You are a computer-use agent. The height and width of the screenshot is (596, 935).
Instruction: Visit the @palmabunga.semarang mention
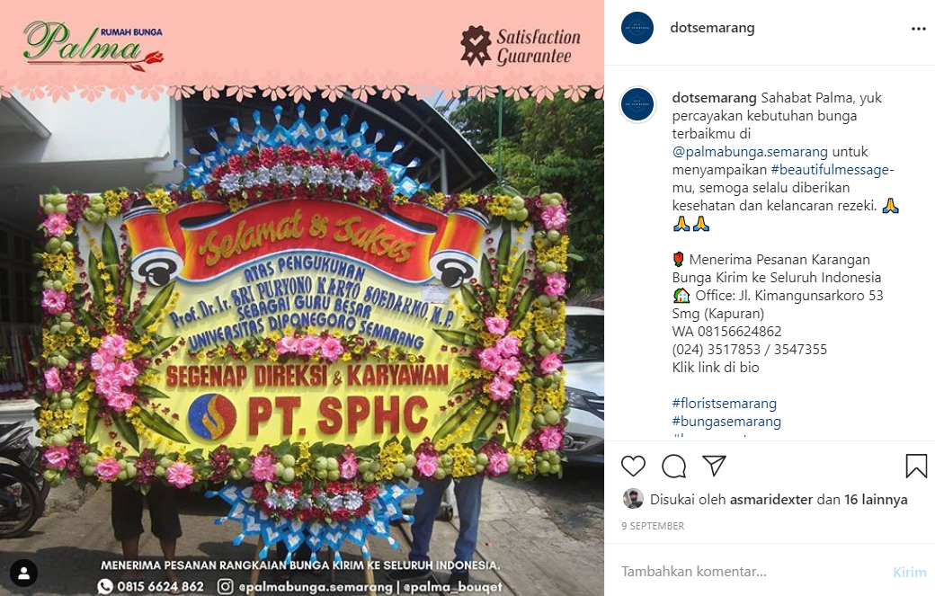(750, 152)
